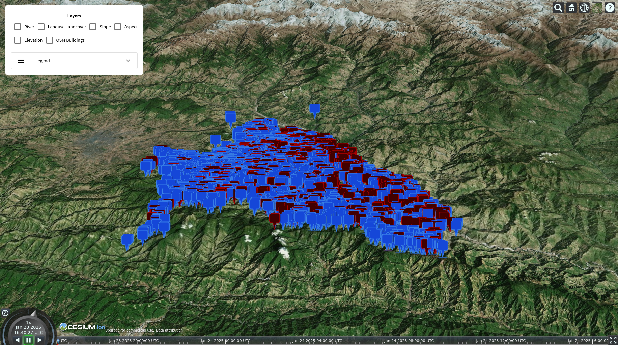The image size is (618, 345).
Task: Click the Home view button
Action: tap(571, 8)
